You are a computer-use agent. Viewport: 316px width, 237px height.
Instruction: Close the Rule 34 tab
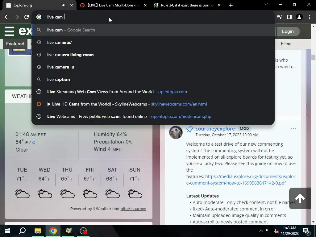[x=219, y=5]
